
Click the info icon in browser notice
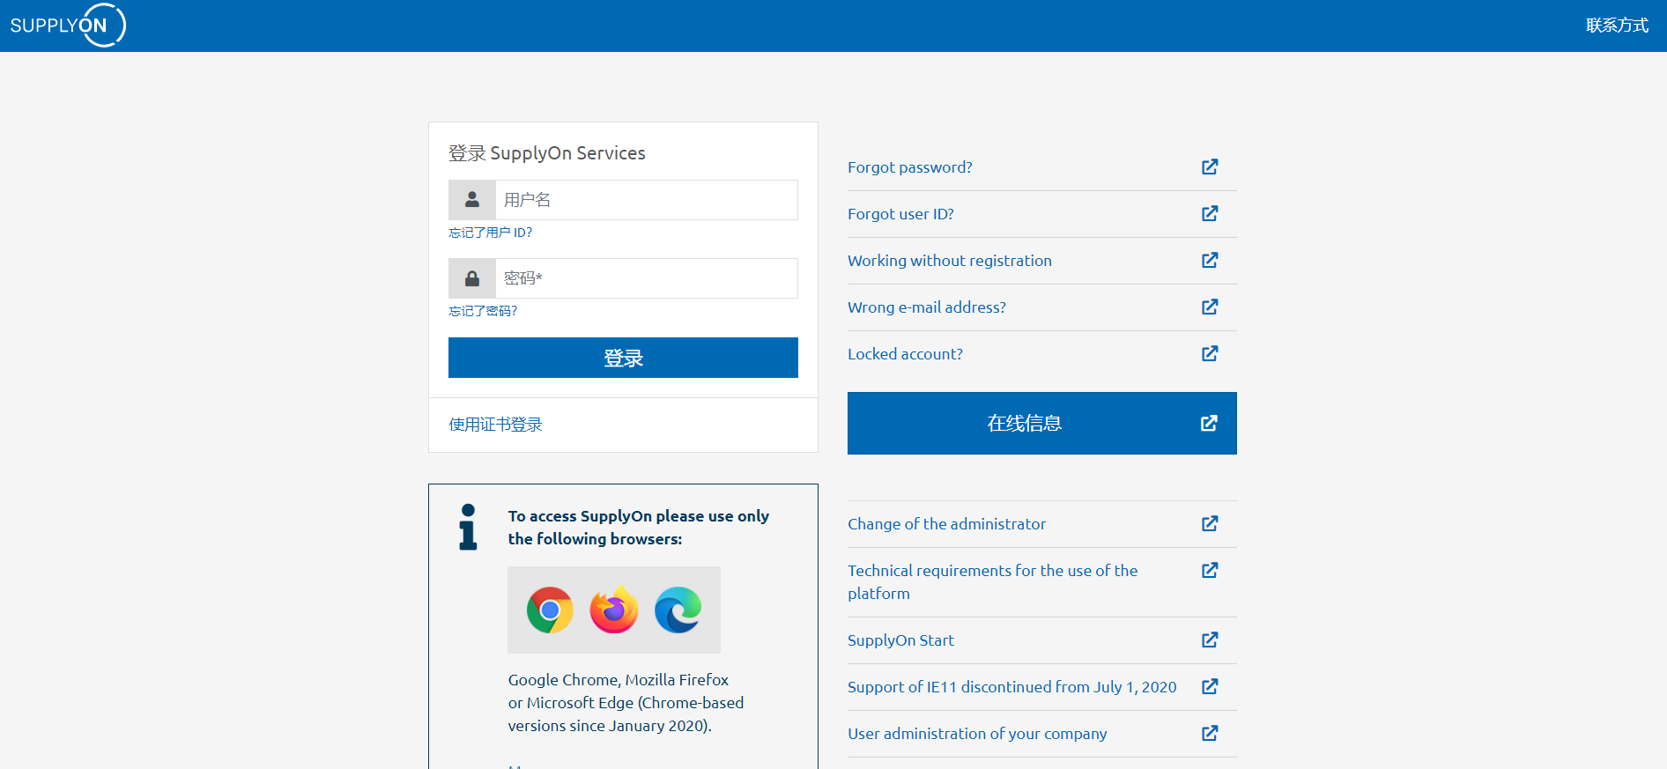(468, 527)
